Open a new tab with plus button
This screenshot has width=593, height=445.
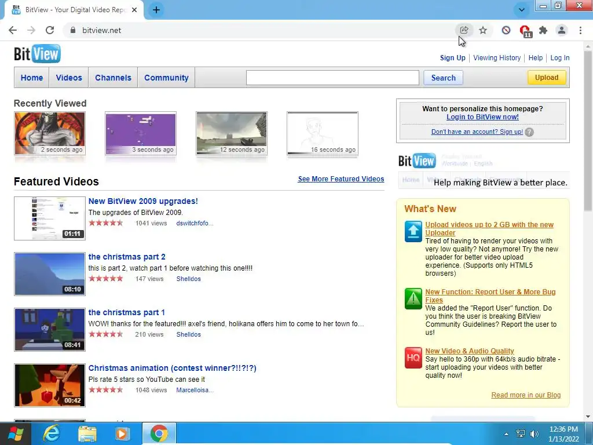(x=156, y=10)
